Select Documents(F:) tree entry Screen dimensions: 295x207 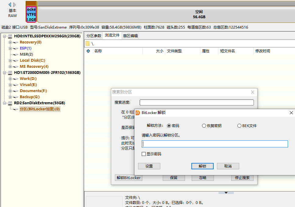click(x=33, y=91)
